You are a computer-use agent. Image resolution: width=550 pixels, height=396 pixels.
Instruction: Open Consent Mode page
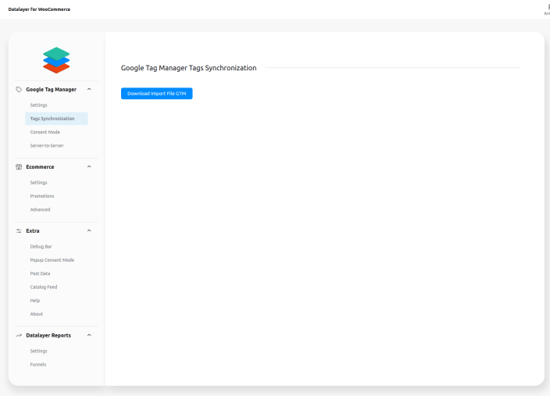(45, 132)
